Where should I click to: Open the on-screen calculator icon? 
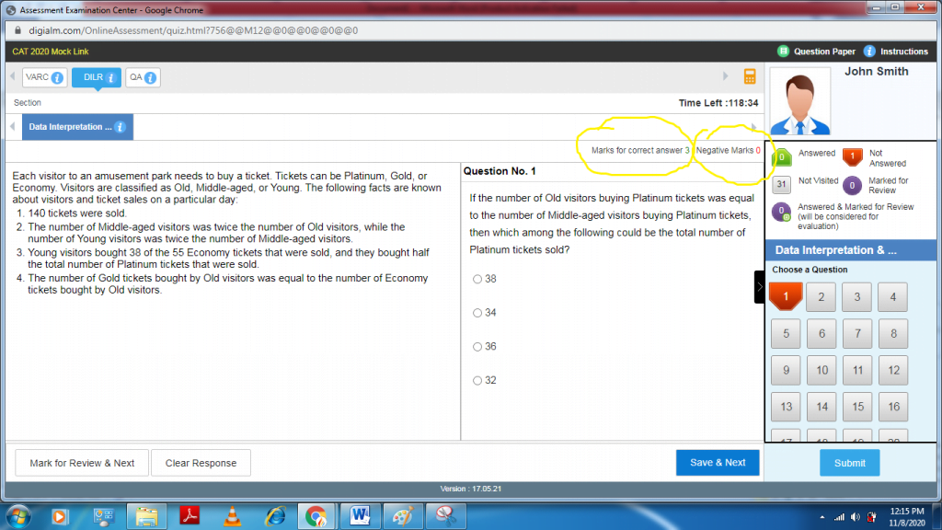pyautogui.click(x=749, y=76)
